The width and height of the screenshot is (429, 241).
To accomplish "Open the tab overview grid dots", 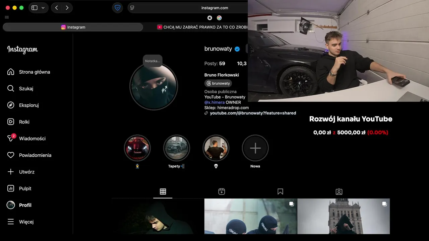I will [x=7, y=17].
